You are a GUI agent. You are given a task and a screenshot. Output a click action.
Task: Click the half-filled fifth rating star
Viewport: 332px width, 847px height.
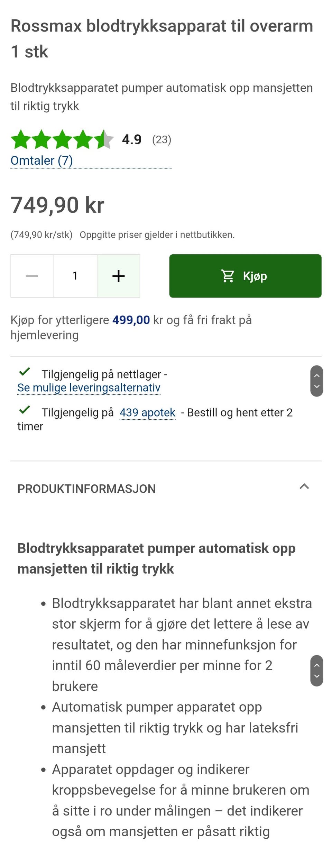(x=104, y=139)
